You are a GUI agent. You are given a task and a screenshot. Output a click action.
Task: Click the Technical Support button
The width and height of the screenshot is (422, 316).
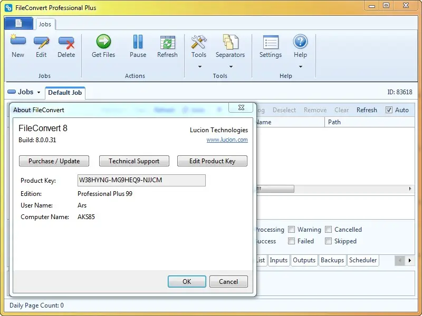pos(134,161)
